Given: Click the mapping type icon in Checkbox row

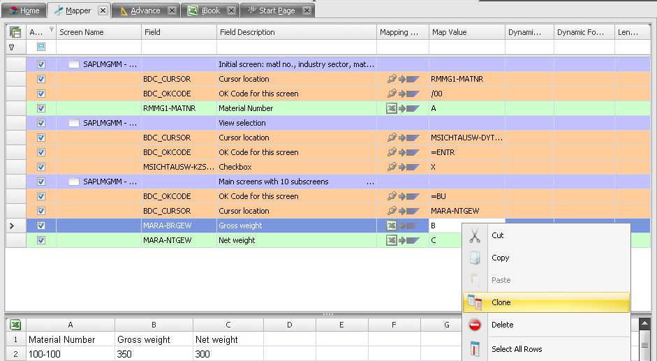Looking at the screenshot, I should (392, 167).
